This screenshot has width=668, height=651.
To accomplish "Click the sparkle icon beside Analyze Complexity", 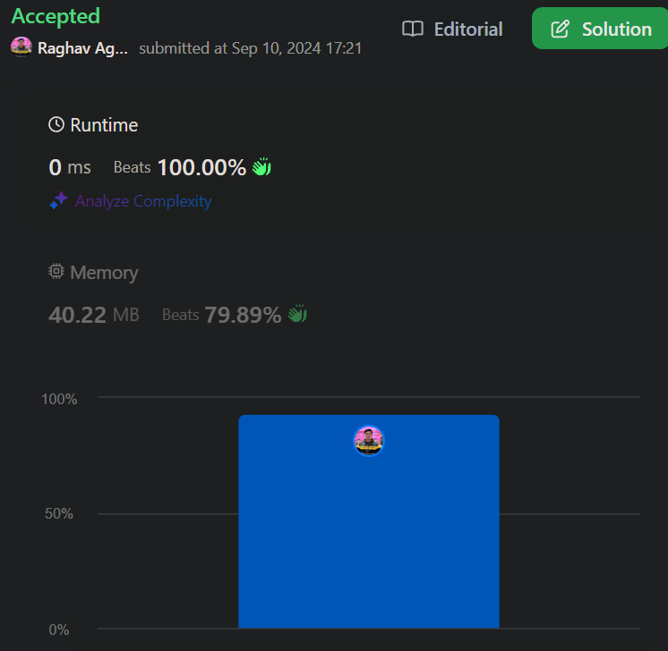I will pos(58,201).
